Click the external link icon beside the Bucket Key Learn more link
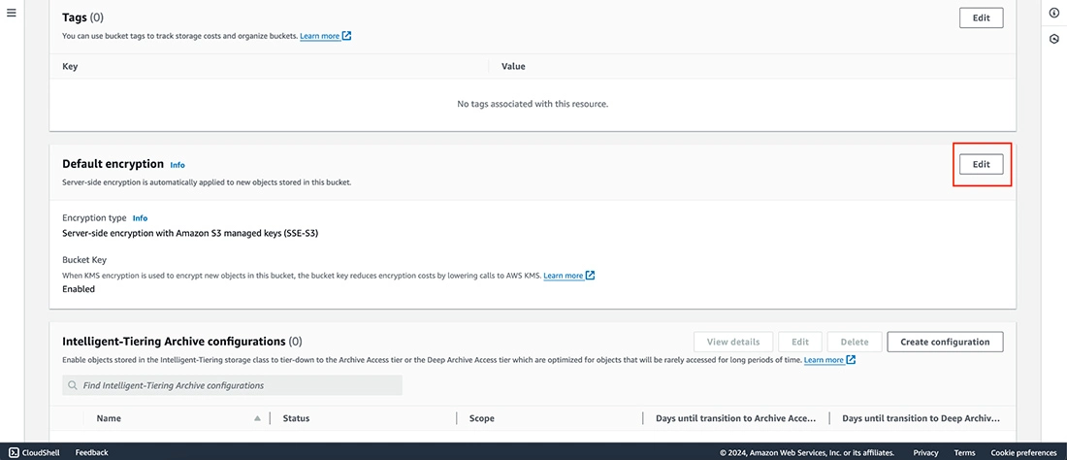 point(590,276)
